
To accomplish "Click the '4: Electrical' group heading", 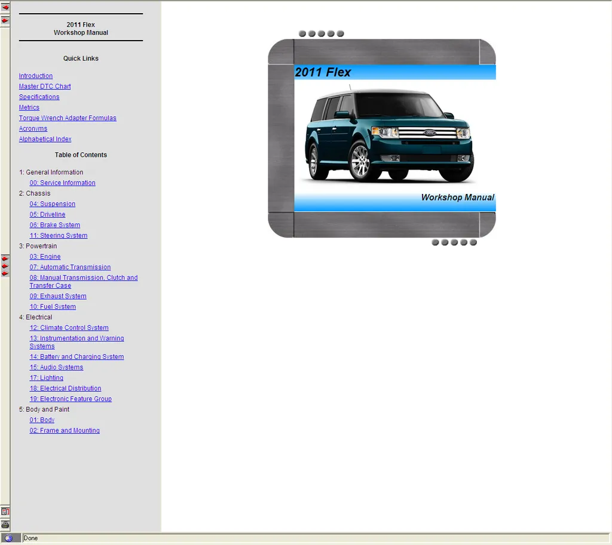I will point(35,317).
